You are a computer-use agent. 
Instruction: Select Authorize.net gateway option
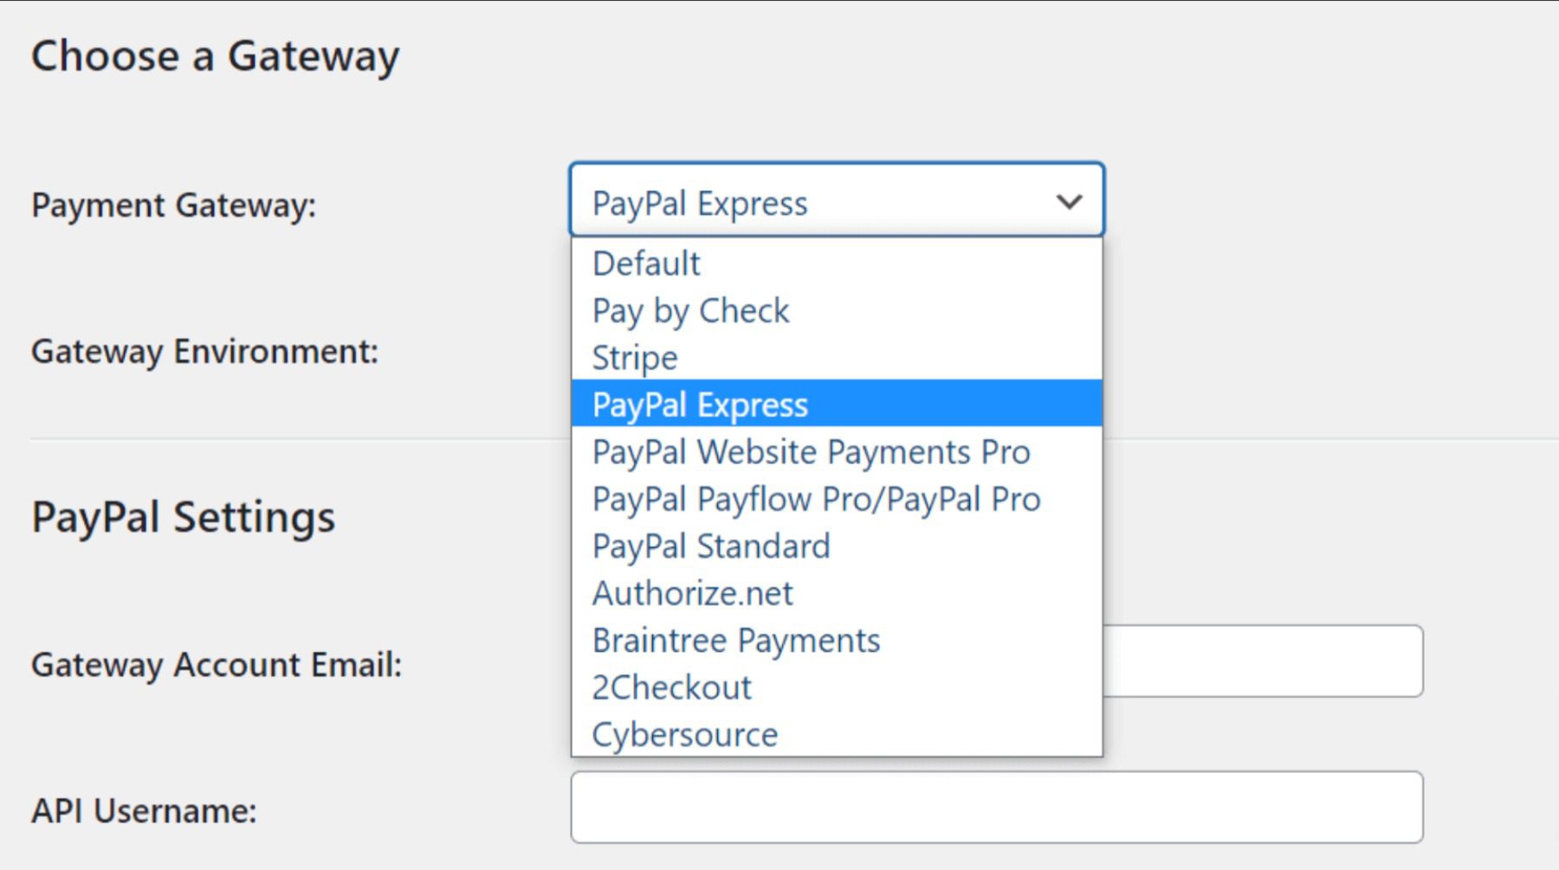point(692,593)
